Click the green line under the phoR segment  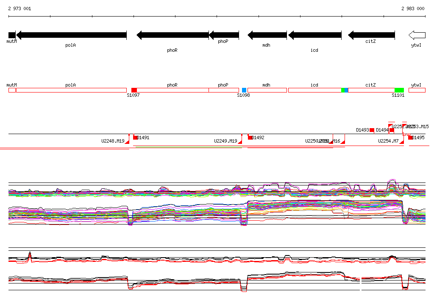(189, 147)
